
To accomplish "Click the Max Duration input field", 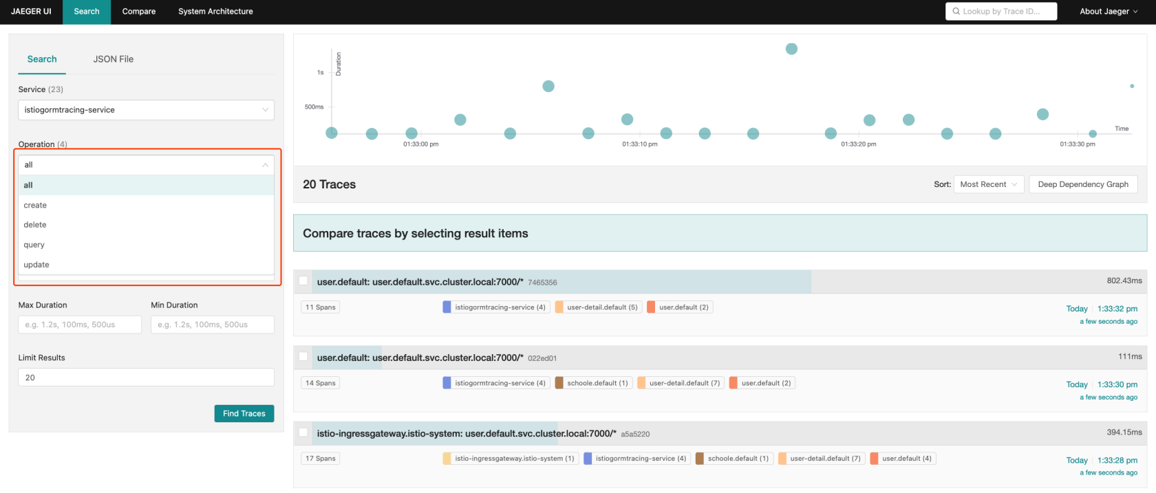I will 80,325.
